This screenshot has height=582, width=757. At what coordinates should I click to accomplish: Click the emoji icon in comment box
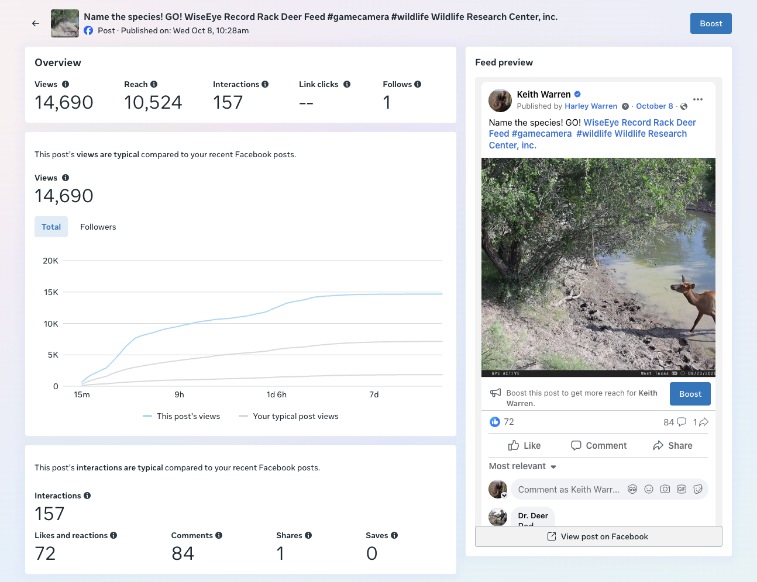pos(649,489)
